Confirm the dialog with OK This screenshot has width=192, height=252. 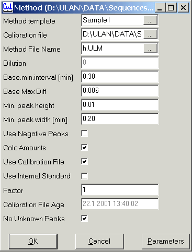pos(33,242)
